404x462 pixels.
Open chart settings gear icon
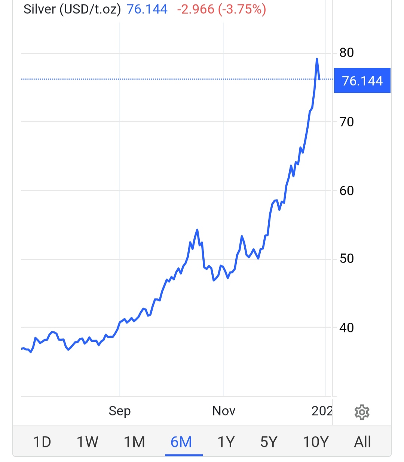(x=362, y=412)
